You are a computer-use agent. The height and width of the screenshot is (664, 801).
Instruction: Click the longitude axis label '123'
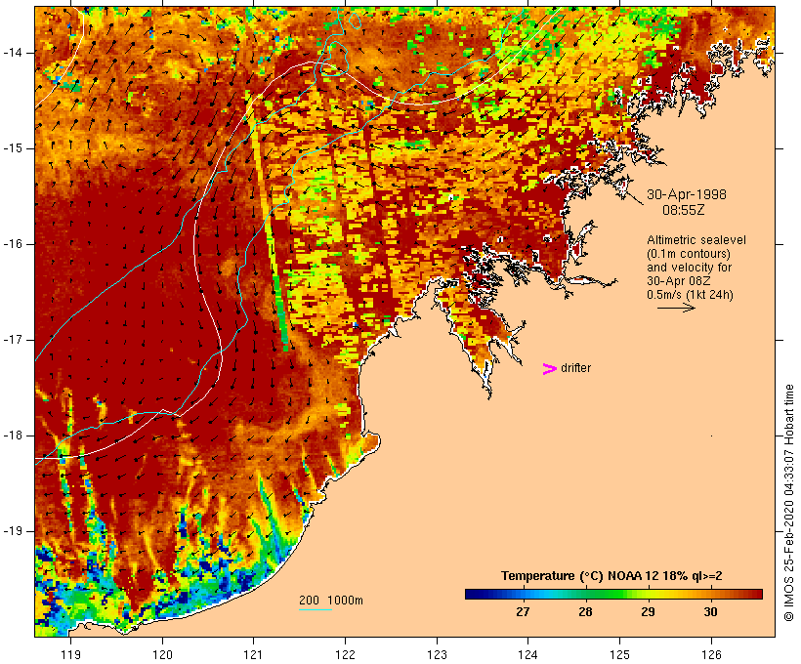(437, 654)
